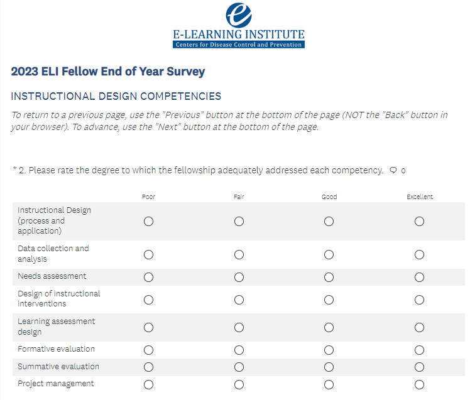
Task: Rate Learning assessment design as Excellent
Action: (x=419, y=327)
